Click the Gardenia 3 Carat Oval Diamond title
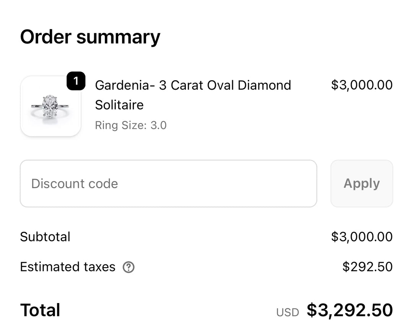The image size is (413, 334). click(193, 85)
